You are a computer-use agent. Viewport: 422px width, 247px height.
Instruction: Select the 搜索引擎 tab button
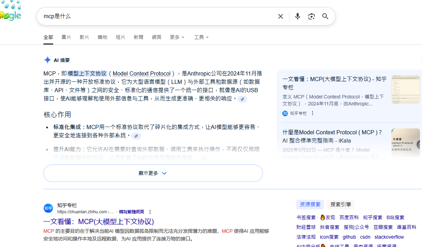pyautogui.click(x=341, y=205)
